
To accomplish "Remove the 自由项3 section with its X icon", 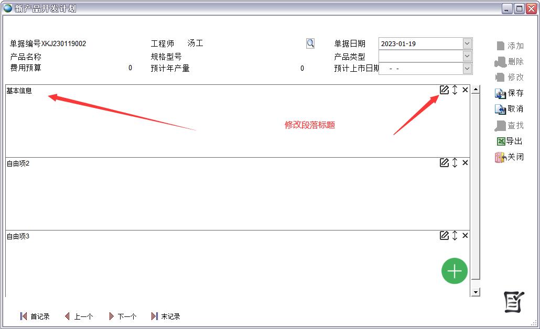I will click(x=465, y=236).
